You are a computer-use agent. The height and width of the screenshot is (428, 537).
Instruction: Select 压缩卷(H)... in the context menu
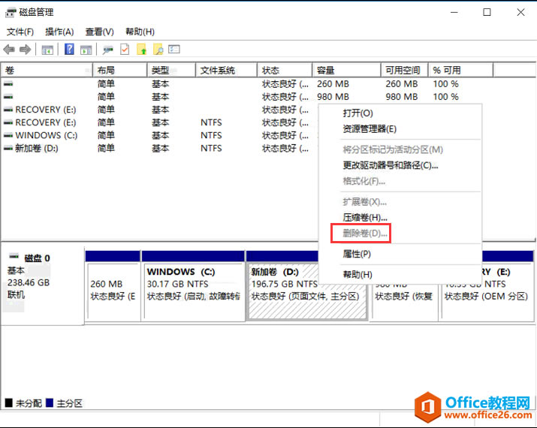pos(365,218)
